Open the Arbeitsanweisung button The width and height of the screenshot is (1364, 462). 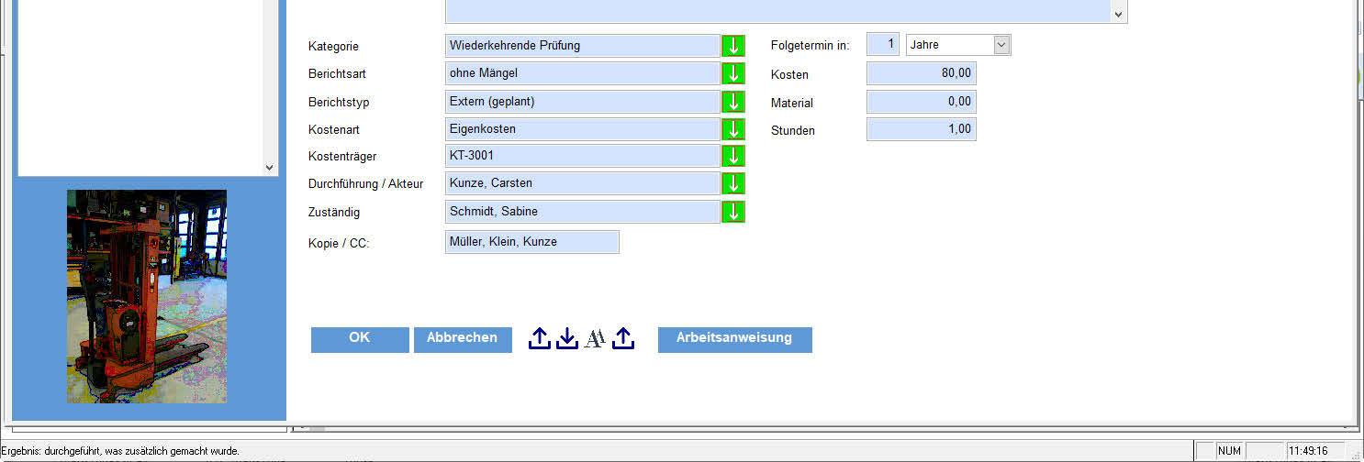pos(734,339)
